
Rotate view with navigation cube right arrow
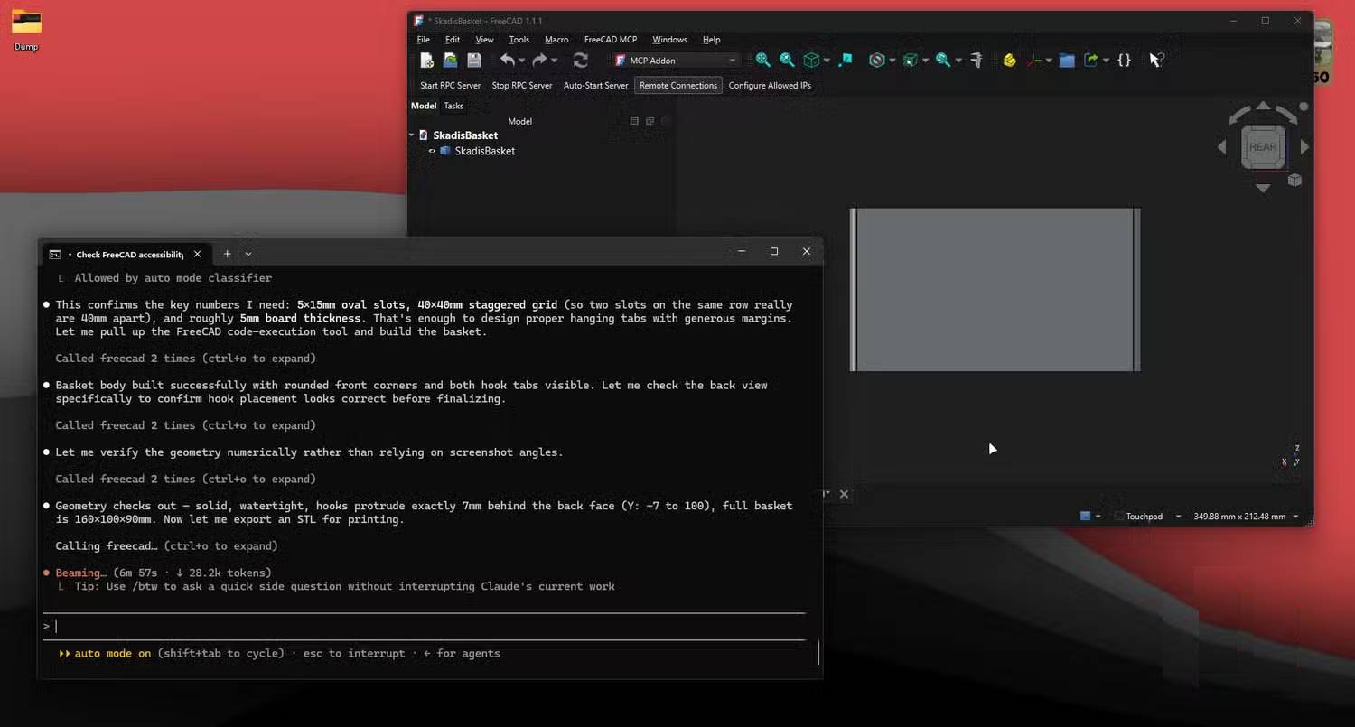coord(1304,146)
